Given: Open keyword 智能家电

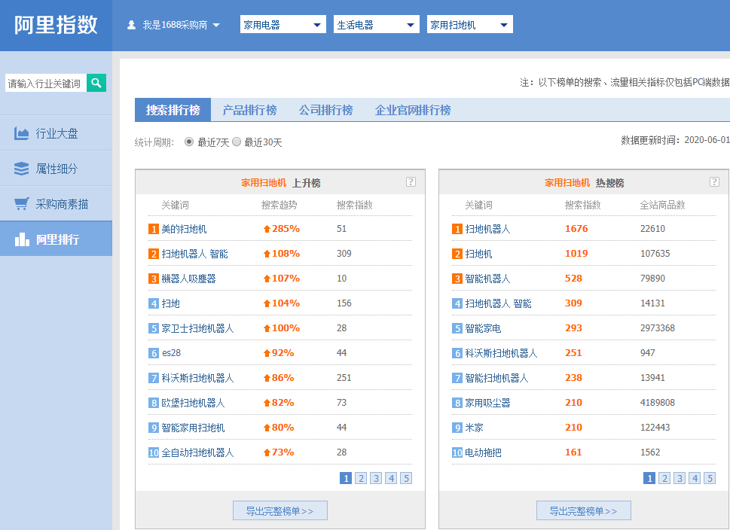Looking at the screenshot, I should click(483, 328).
